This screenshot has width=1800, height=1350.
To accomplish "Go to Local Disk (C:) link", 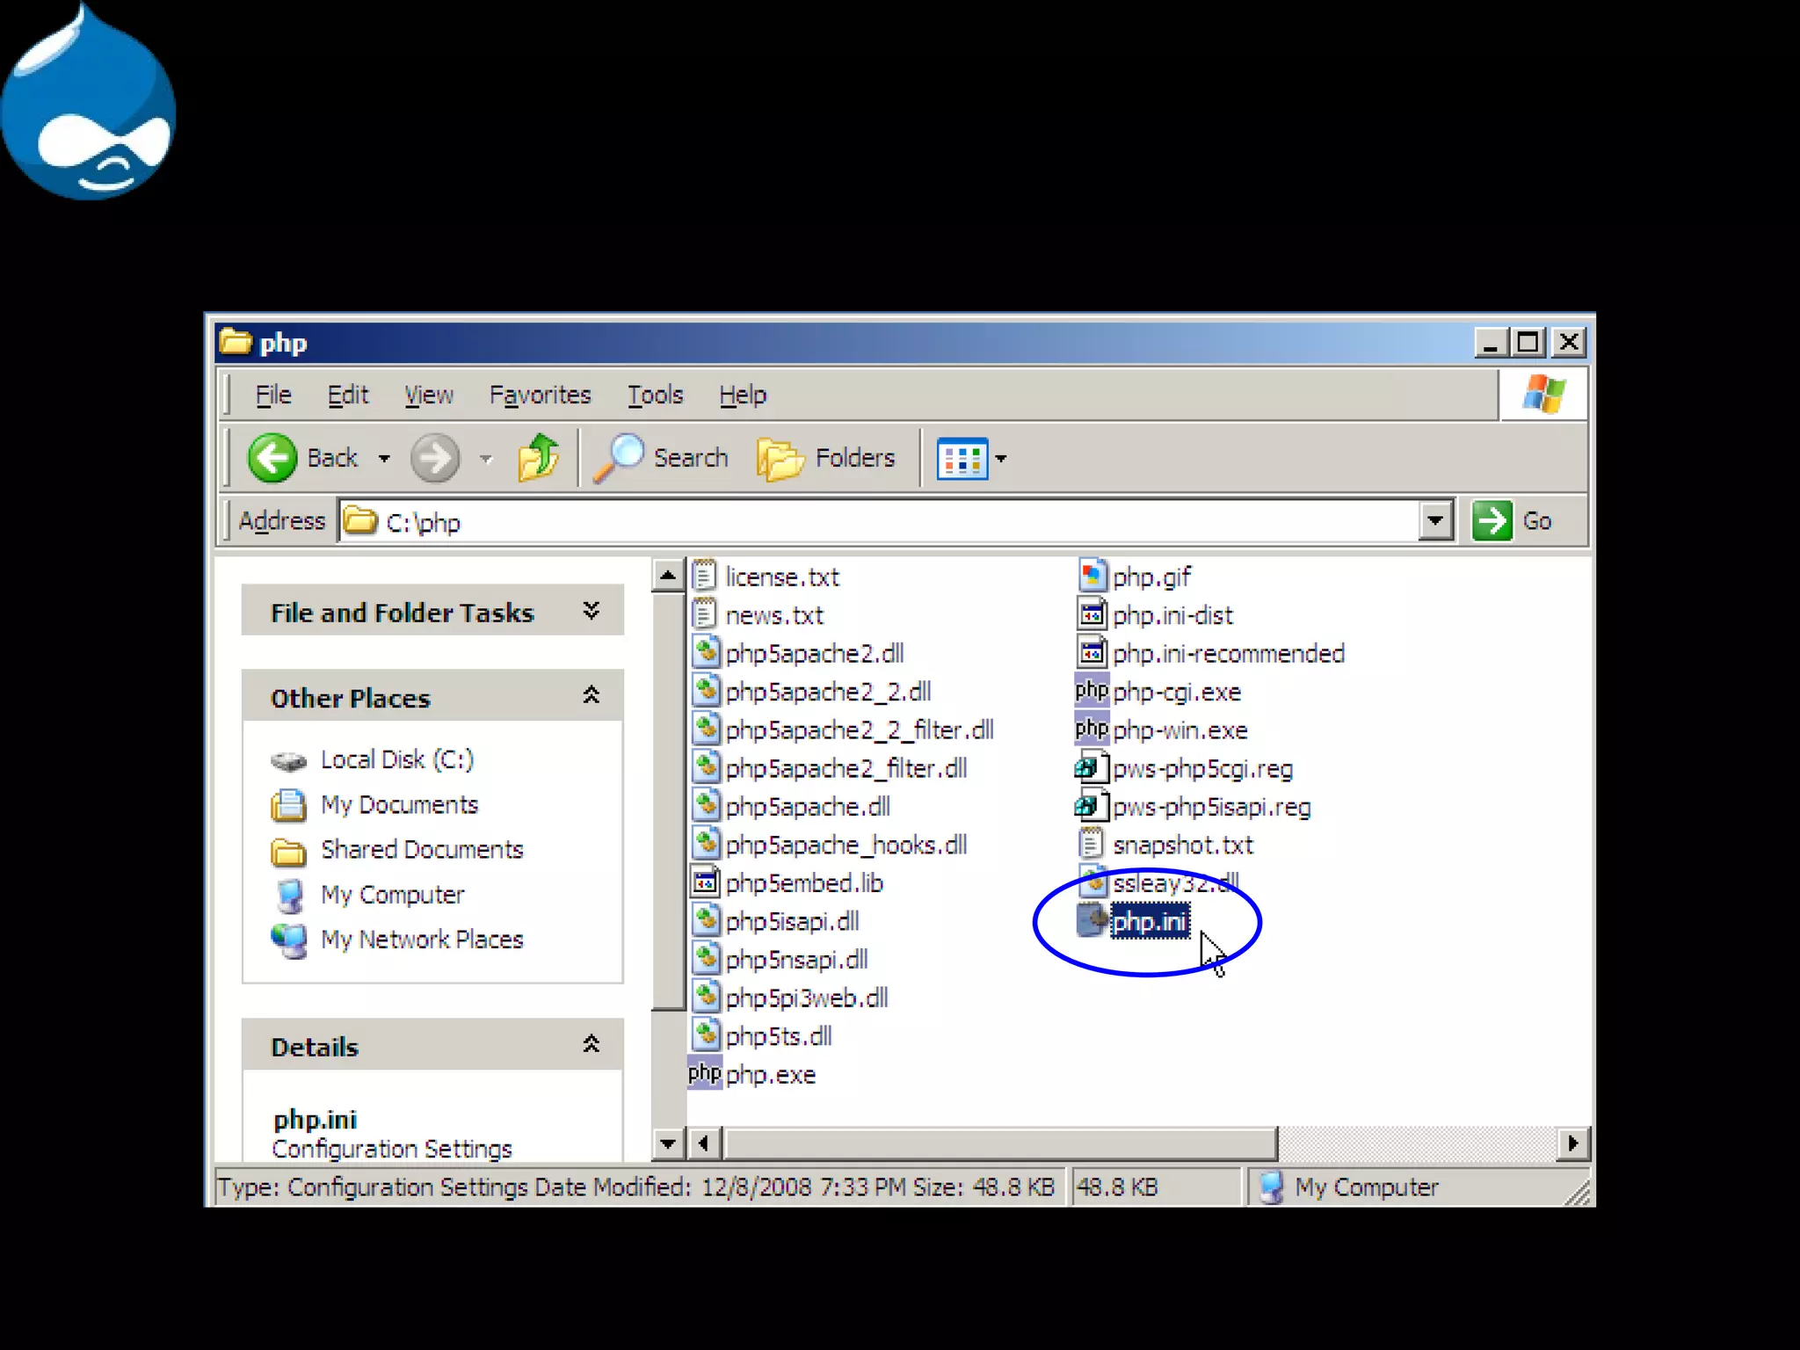I will [x=396, y=759].
